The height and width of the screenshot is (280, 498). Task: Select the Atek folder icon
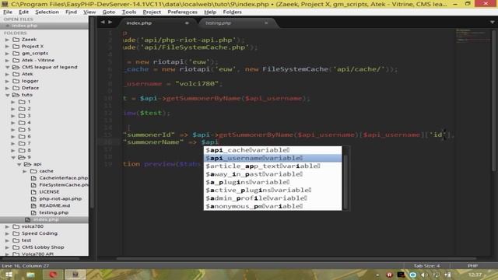[x=16, y=74]
